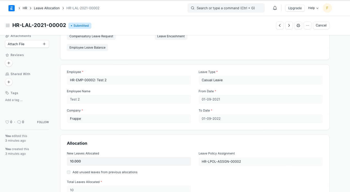Click the Add a tag input field

tap(14, 100)
